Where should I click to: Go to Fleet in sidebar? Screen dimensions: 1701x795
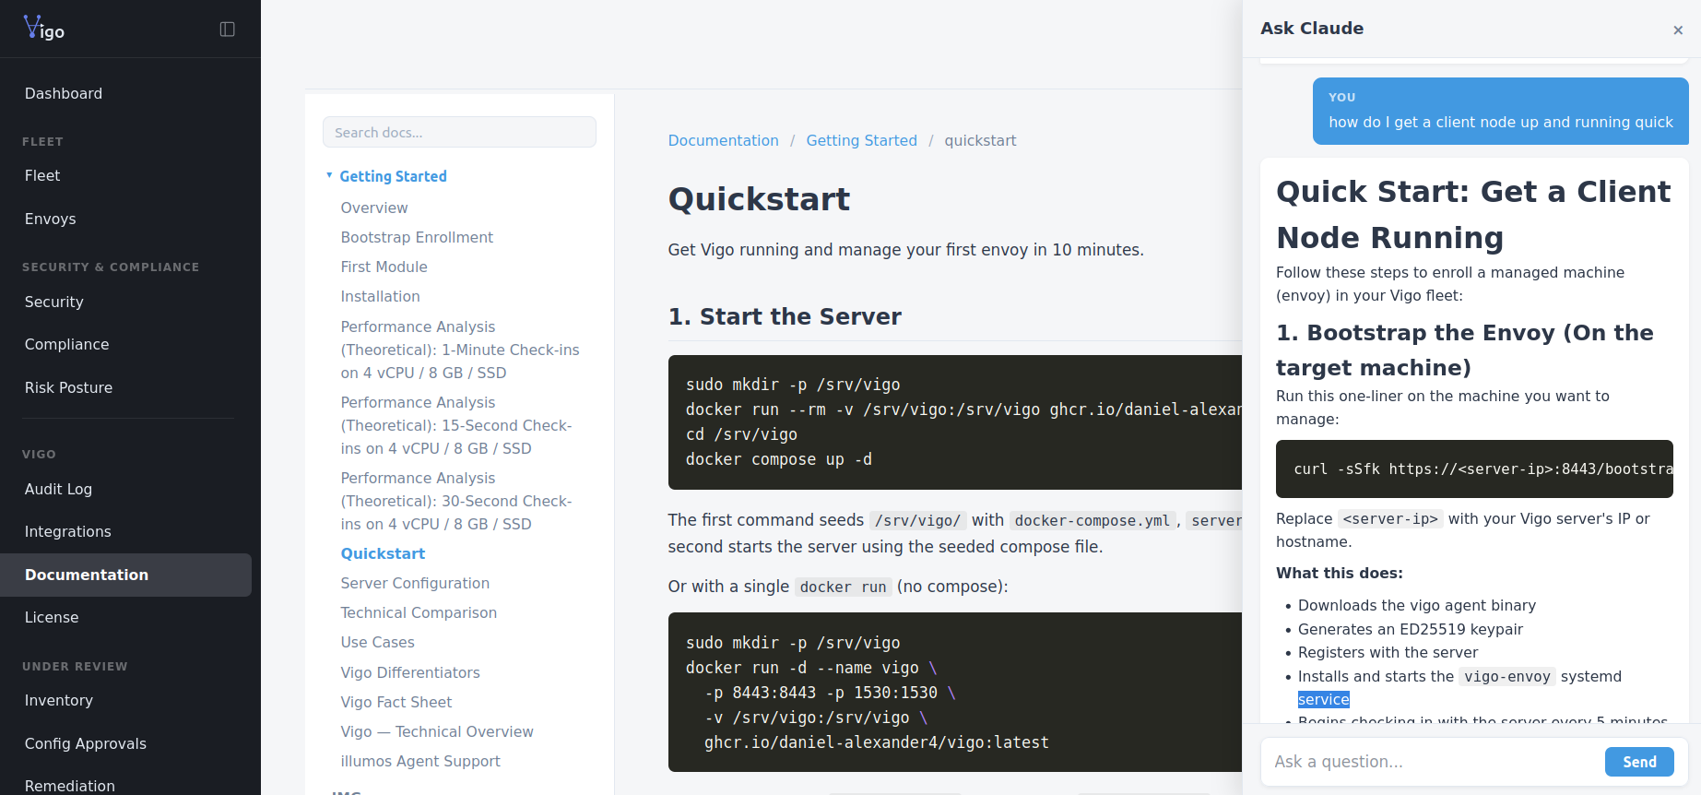(42, 175)
